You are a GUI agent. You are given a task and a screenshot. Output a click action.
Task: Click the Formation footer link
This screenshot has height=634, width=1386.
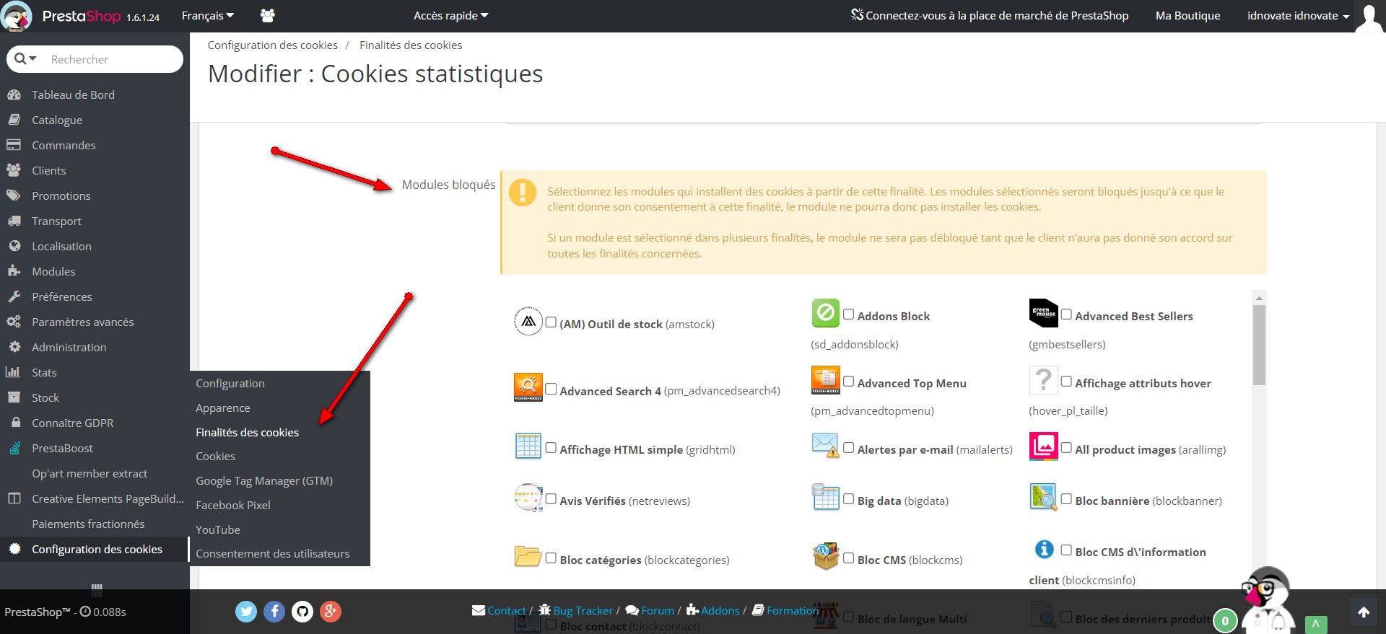tap(785, 610)
